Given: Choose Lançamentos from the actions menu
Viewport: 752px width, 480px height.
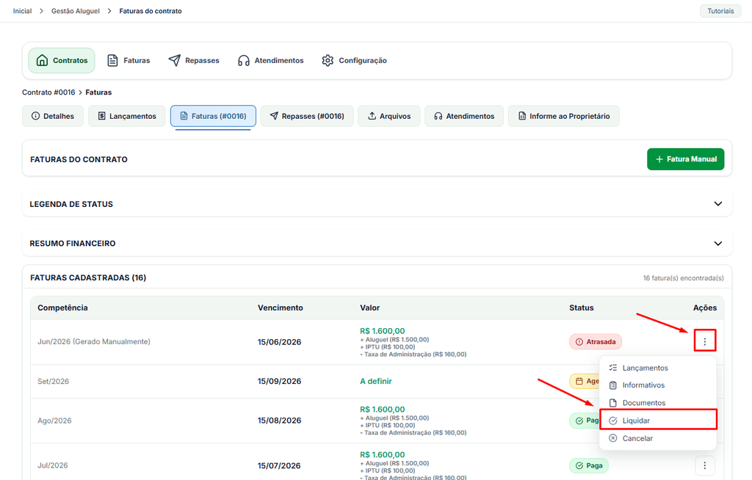Looking at the screenshot, I should coord(658,368).
